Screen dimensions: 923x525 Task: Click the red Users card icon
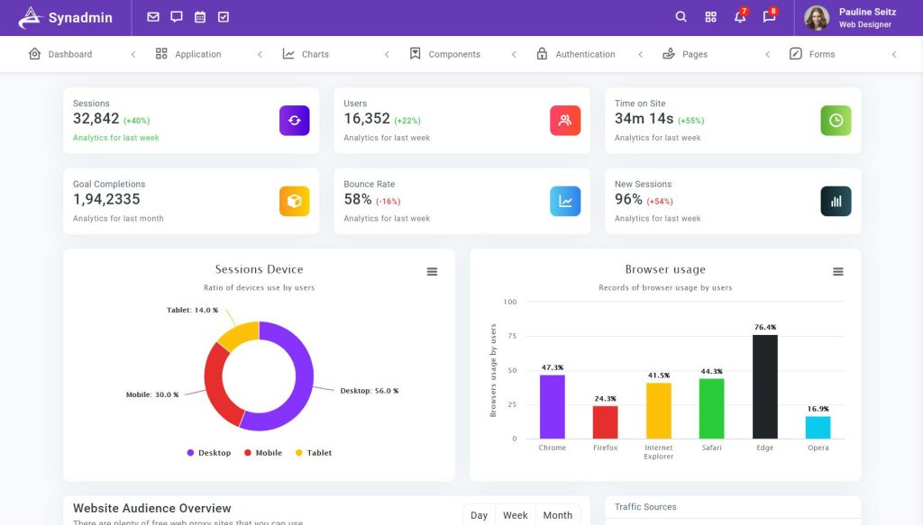tap(565, 120)
